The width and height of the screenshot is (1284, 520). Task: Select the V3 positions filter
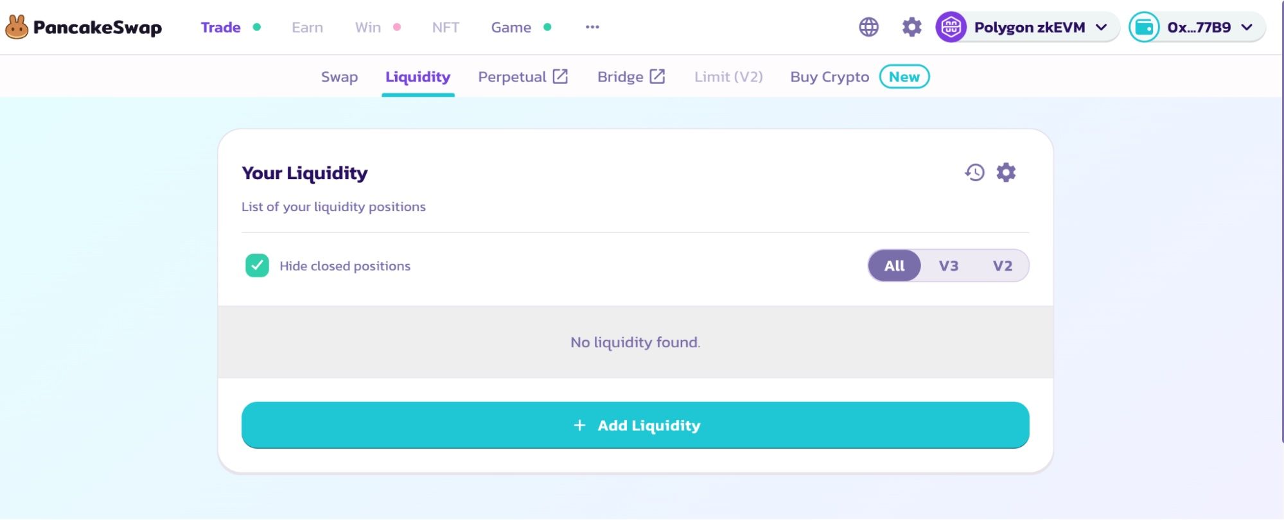coord(948,266)
